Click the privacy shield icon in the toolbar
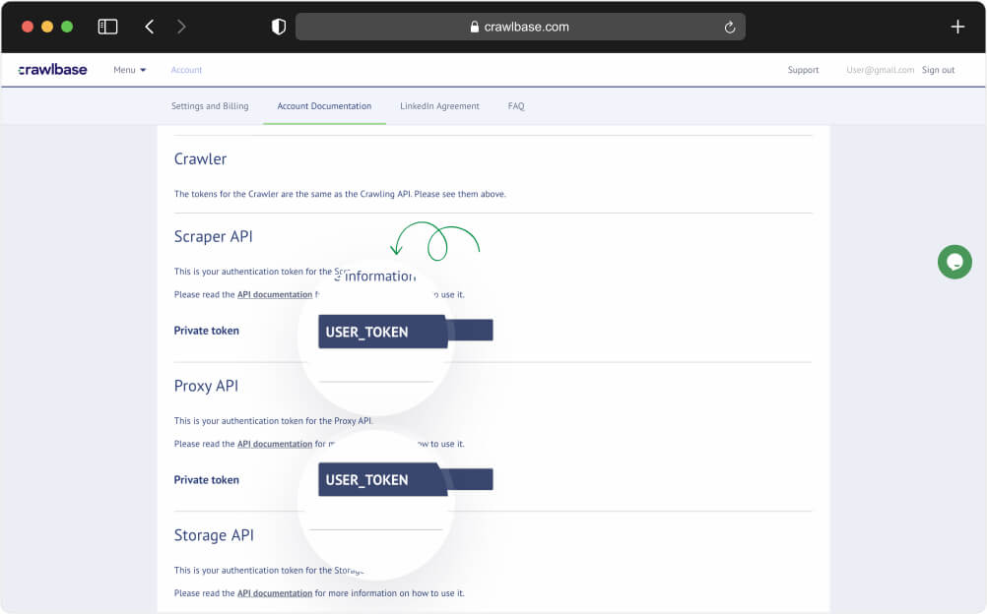 point(278,26)
